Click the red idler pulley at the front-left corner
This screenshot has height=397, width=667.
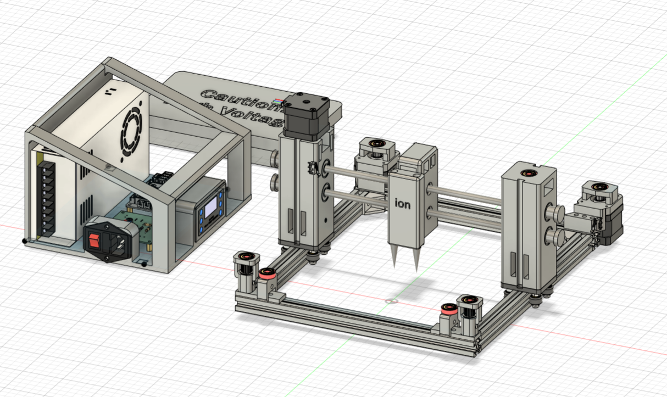268,273
